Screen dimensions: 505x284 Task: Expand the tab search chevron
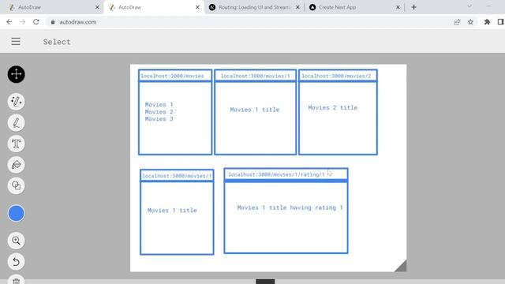[x=469, y=6]
